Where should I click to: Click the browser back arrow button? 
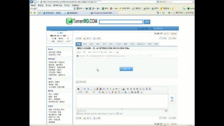click(31, 2)
